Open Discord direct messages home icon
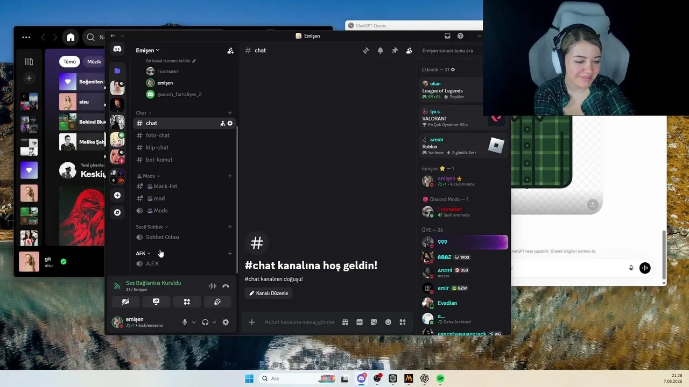689x387 pixels. click(x=117, y=49)
